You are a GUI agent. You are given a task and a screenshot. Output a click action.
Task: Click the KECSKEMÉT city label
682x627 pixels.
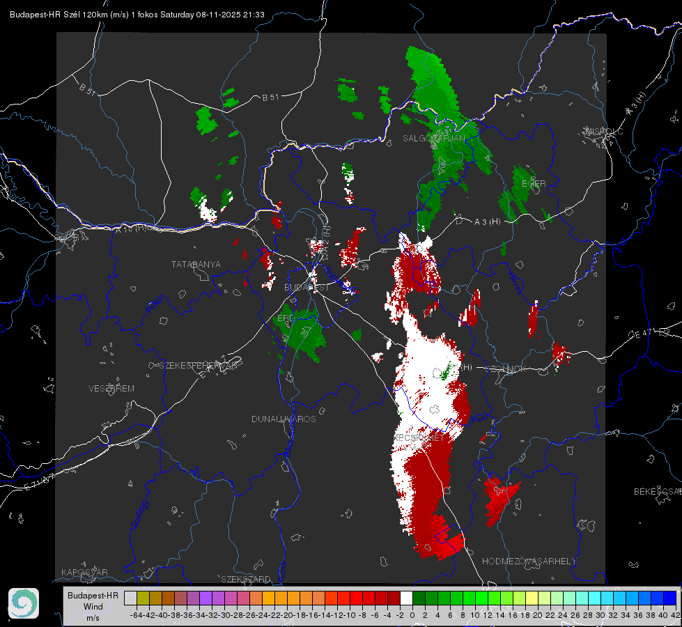tap(419, 438)
